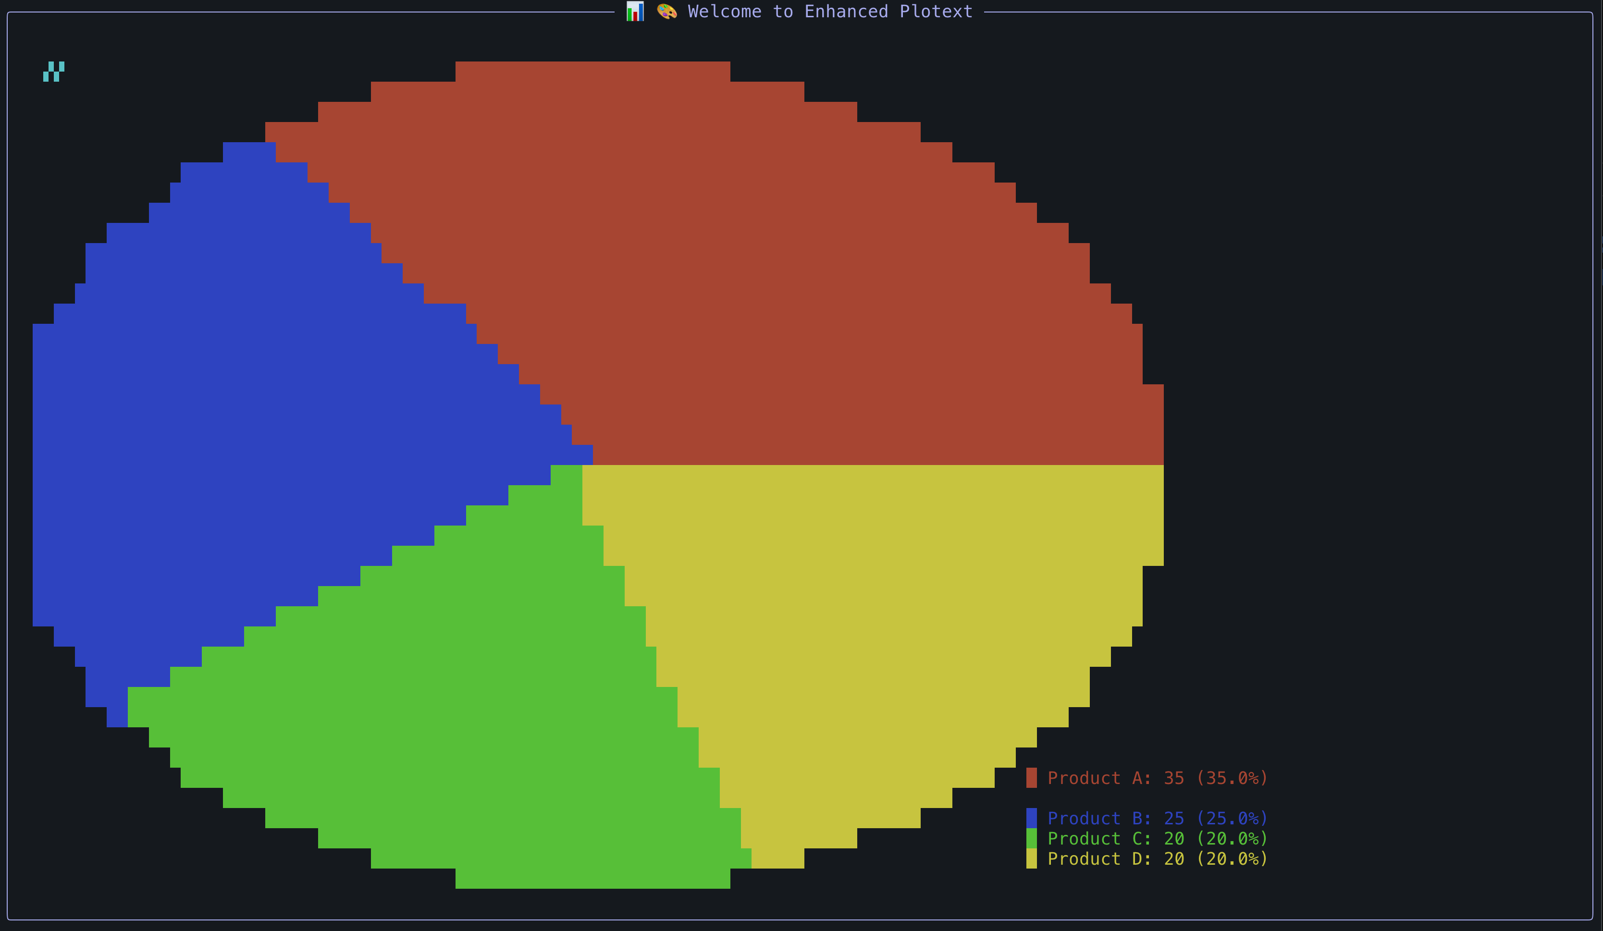Viewport: 1603px width, 931px height.
Task: Click the green Product C legend square
Action: pyautogui.click(x=1031, y=838)
